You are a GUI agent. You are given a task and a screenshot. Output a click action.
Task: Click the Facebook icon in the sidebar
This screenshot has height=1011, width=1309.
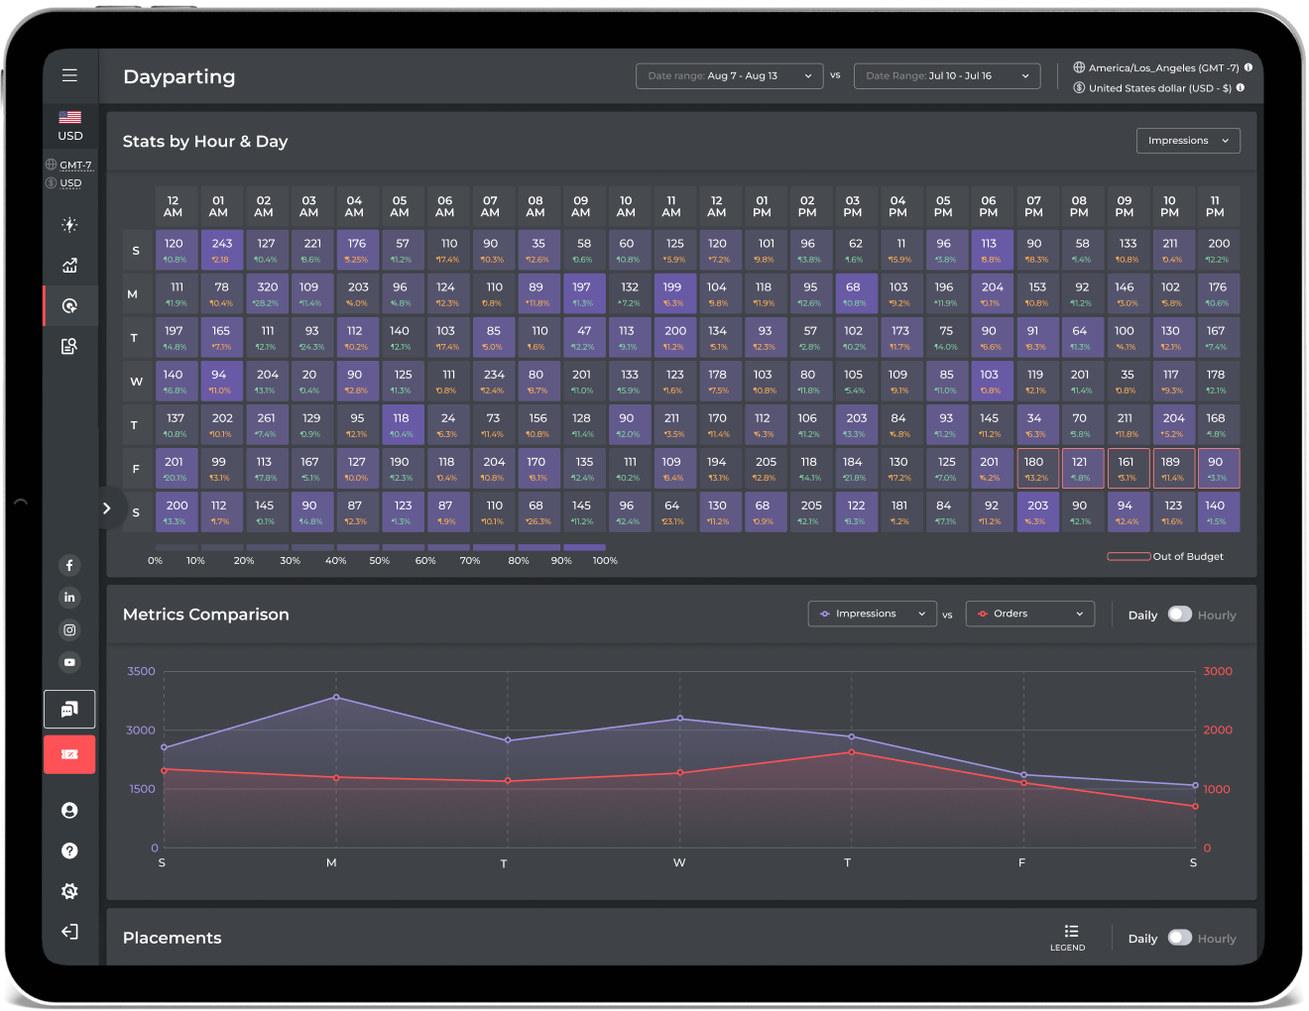tap(69, 566)
